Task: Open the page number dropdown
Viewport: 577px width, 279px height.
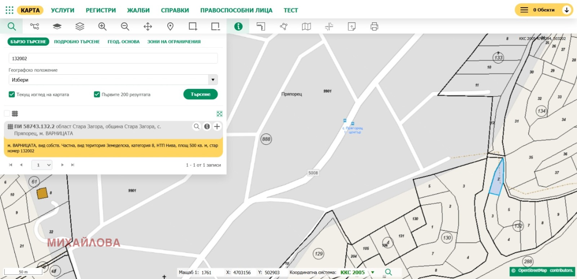Action: coord(42,165)
